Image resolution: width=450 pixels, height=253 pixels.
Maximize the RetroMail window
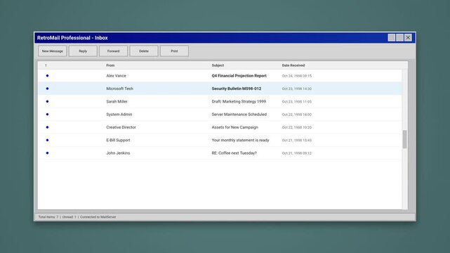click(399, 38)
